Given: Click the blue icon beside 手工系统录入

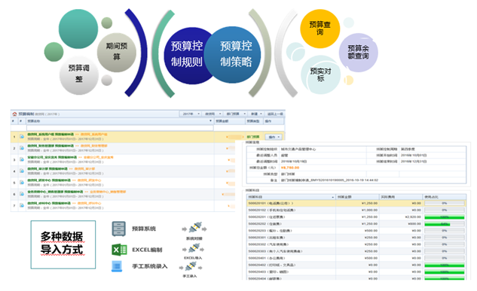Looking at the screenshot, I should 117,266.
